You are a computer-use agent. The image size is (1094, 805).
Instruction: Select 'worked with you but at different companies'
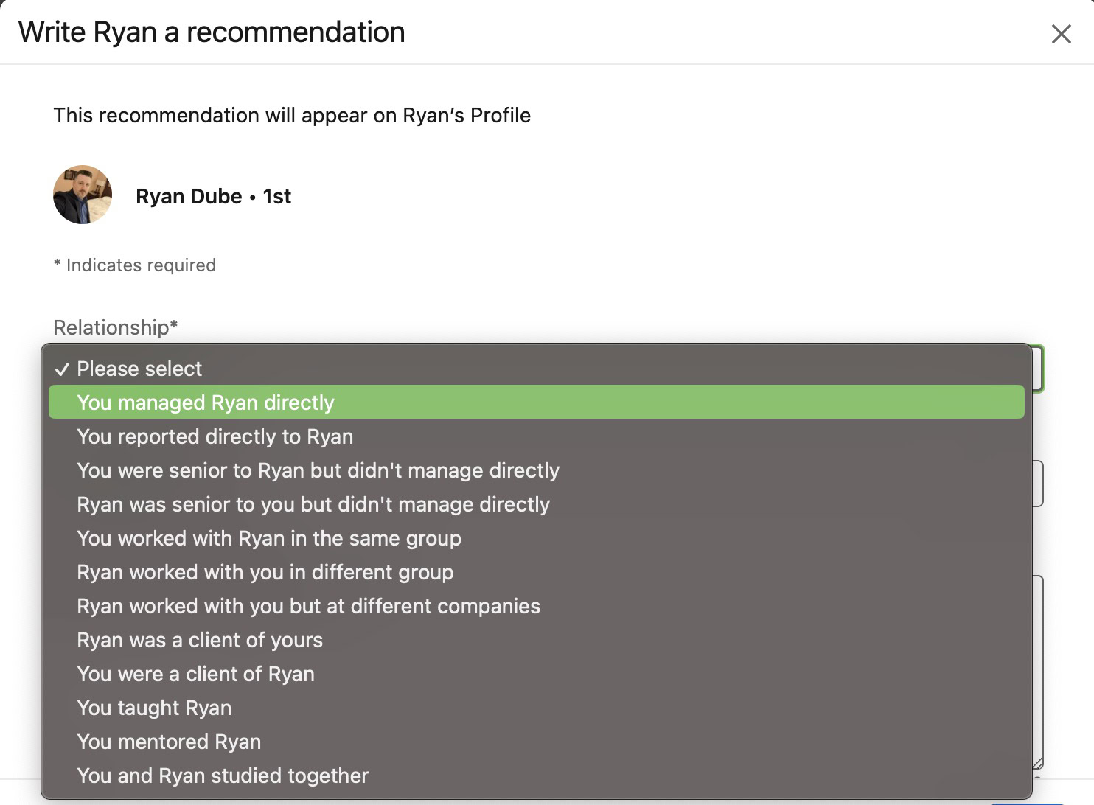pyautogui.click(x=308, y=606)
